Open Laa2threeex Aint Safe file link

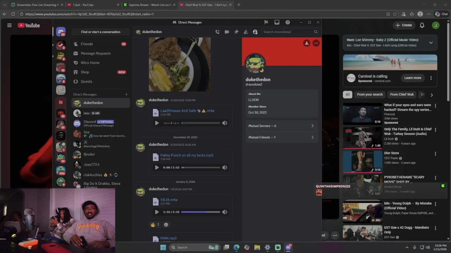187,111
